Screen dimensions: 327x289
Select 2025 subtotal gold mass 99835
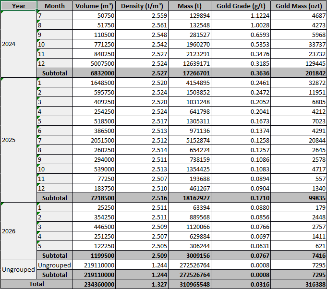[299, 198]
